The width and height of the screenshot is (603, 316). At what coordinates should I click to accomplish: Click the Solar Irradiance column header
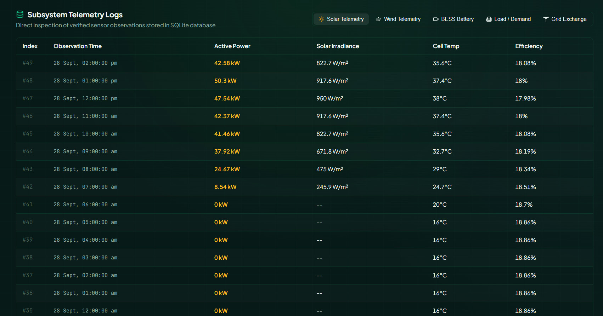pos(338,46)
